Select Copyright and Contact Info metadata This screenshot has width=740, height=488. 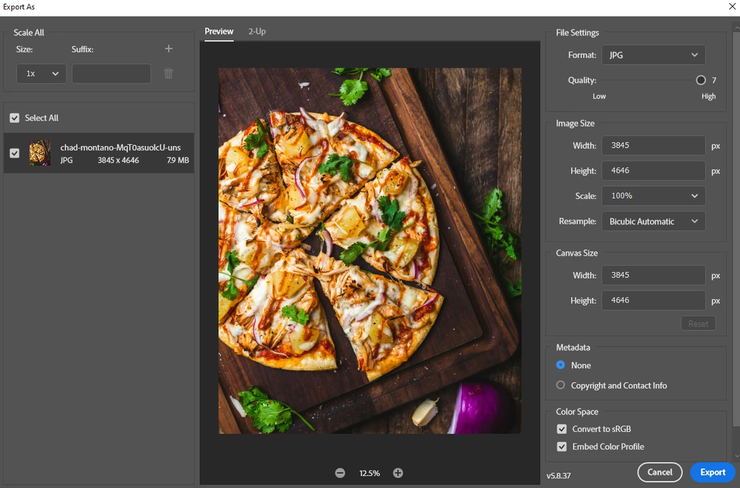click(x=560, y=385)
